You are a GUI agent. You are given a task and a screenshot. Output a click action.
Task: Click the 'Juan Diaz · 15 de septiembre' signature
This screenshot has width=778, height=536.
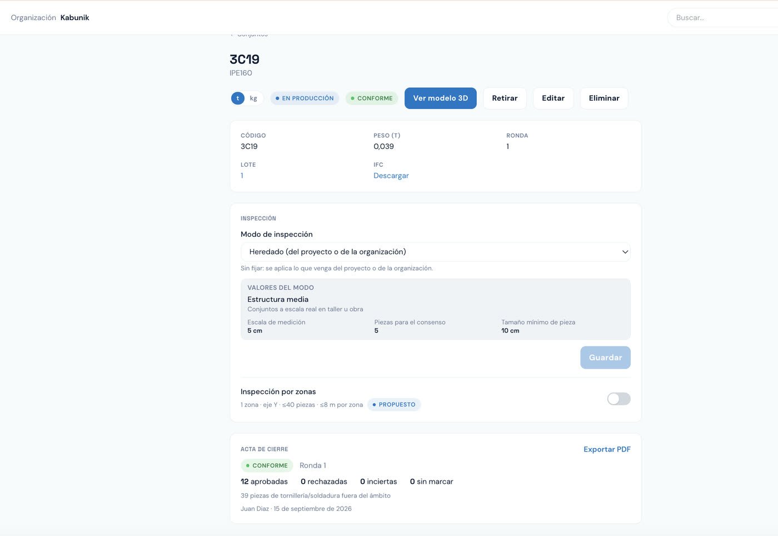tap(296, 509)
